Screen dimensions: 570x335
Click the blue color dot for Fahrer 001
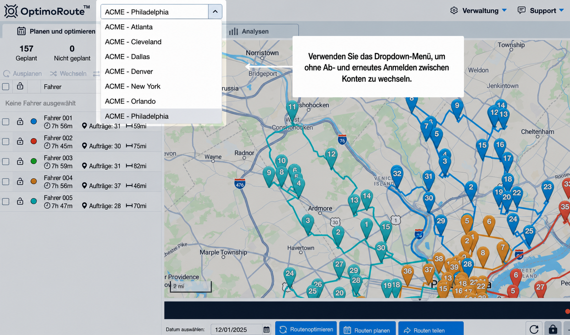[34, 121]
